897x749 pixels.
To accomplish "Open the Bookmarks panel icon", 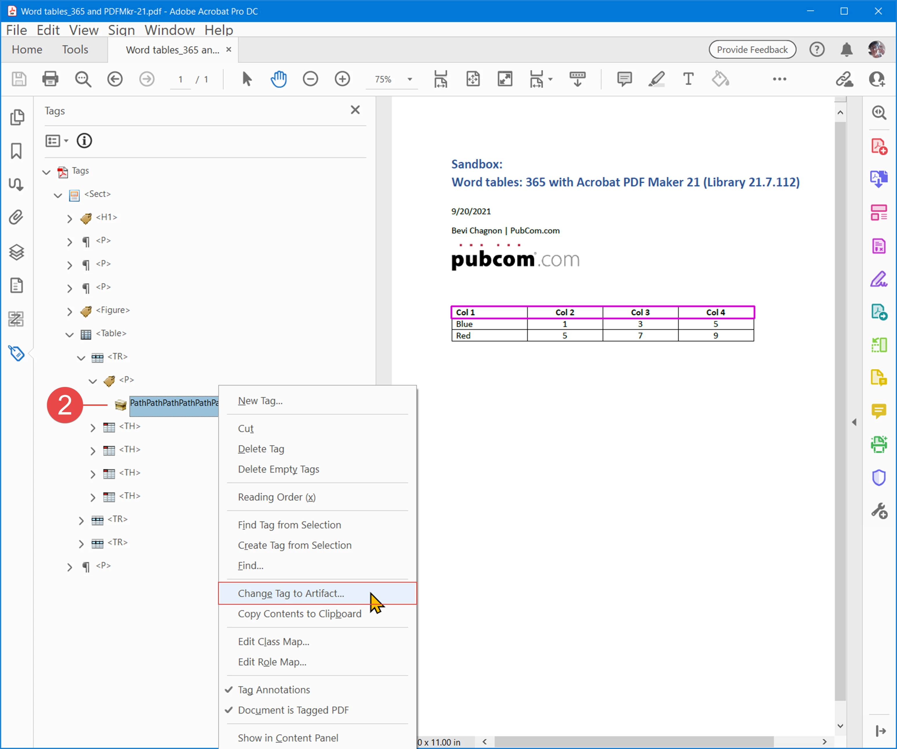I will (16, 151).
